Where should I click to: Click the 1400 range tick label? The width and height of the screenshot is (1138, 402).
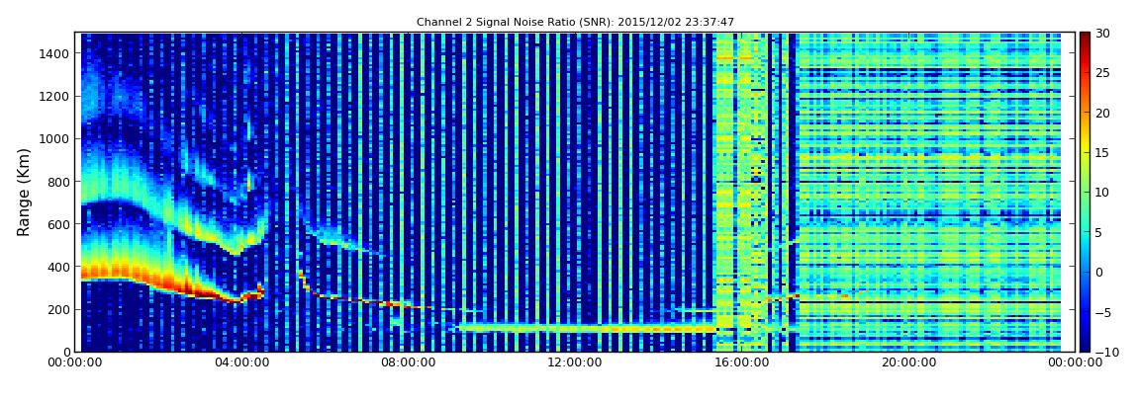point(55,53)
